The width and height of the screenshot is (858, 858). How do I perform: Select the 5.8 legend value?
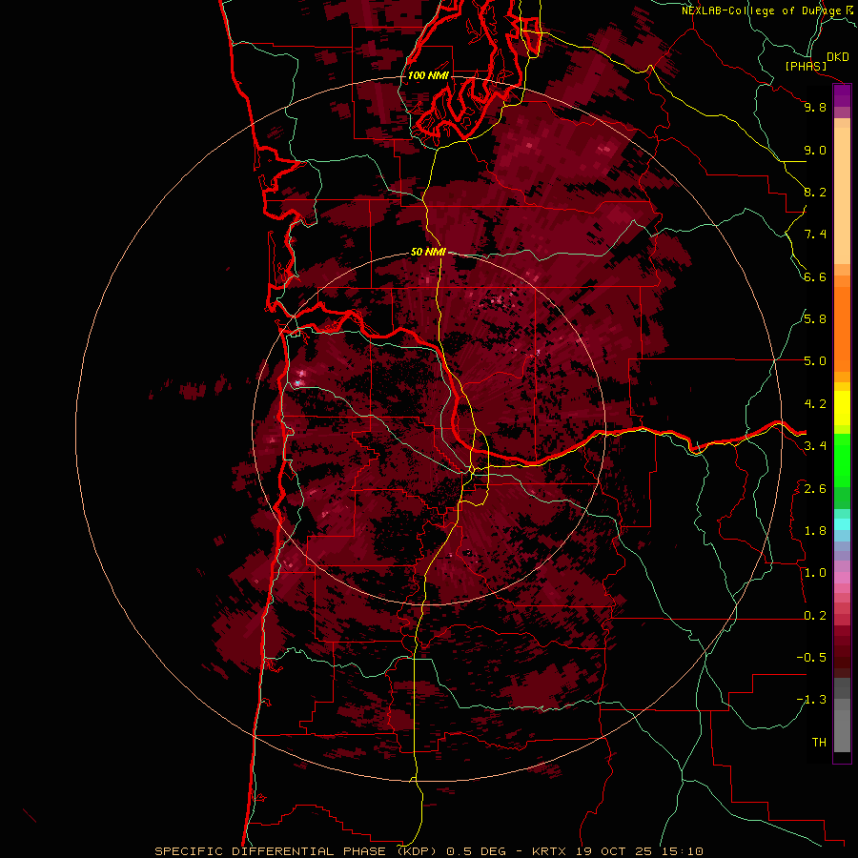coord(815,319)
